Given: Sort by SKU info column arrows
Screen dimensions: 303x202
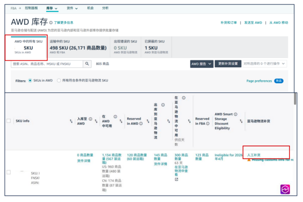Looking at the screenshot, I should (71, 121).
